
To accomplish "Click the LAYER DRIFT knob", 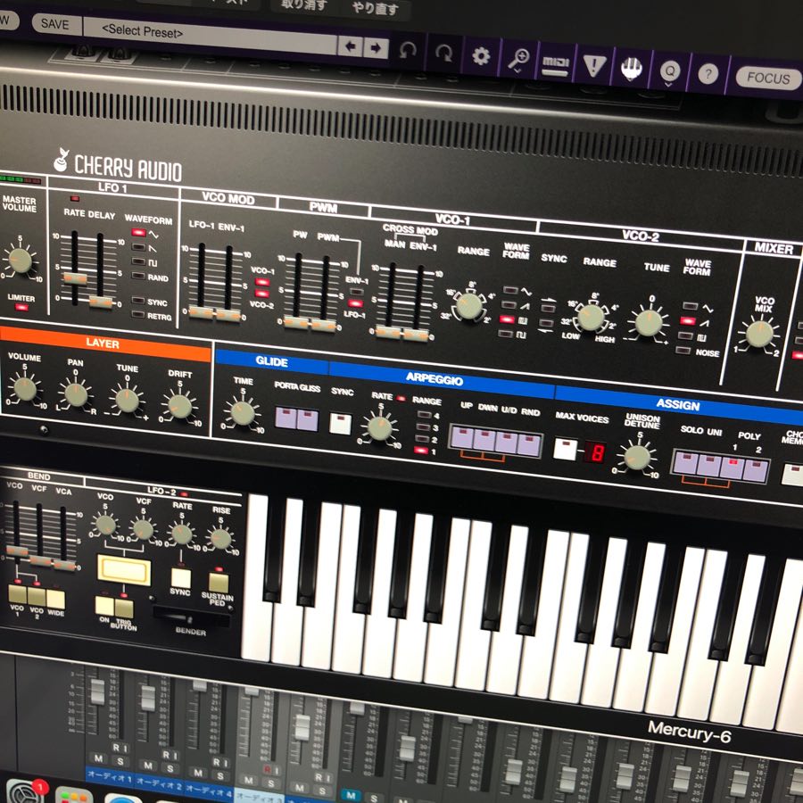I will tap(179, 406).
